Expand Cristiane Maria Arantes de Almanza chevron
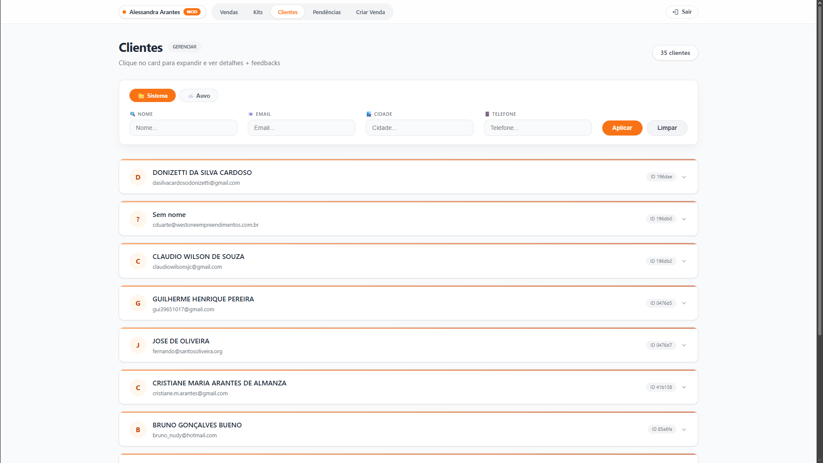 pyautogui.click(x=684, y=387)
